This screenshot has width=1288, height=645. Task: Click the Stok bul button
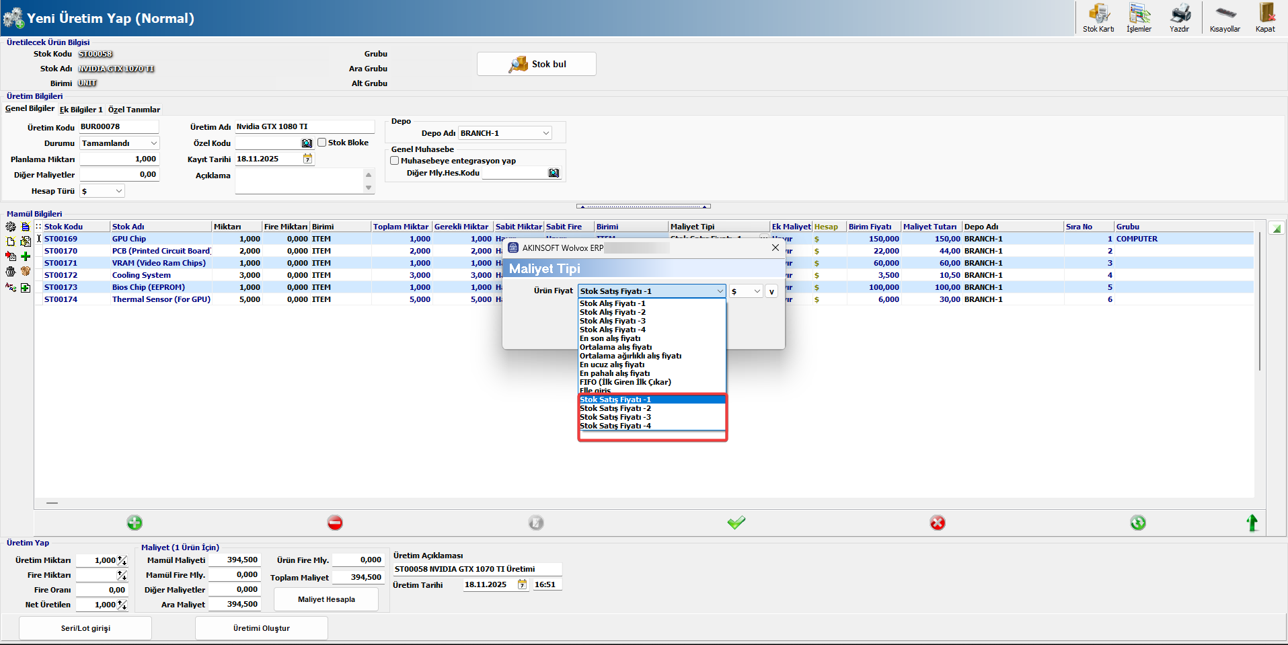(x=537, y=64)
